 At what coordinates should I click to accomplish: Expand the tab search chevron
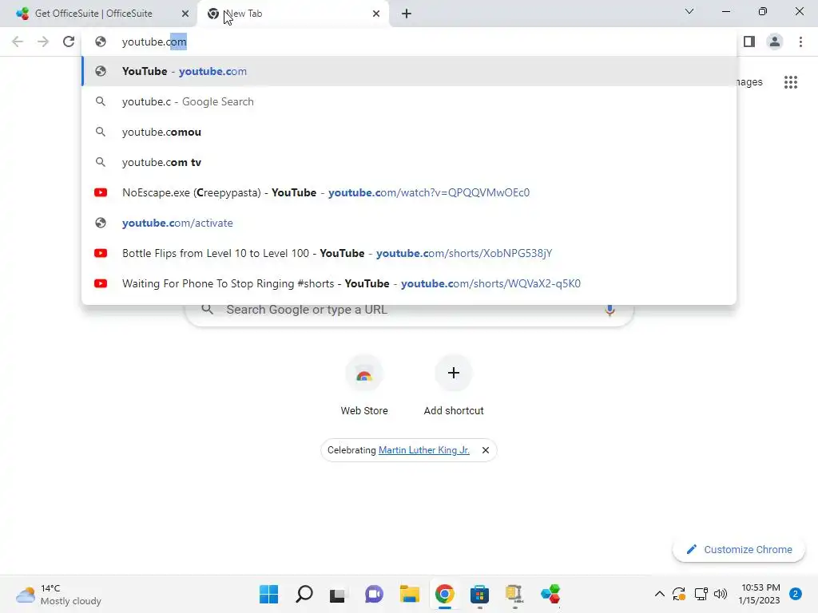[x=689, y=11]
